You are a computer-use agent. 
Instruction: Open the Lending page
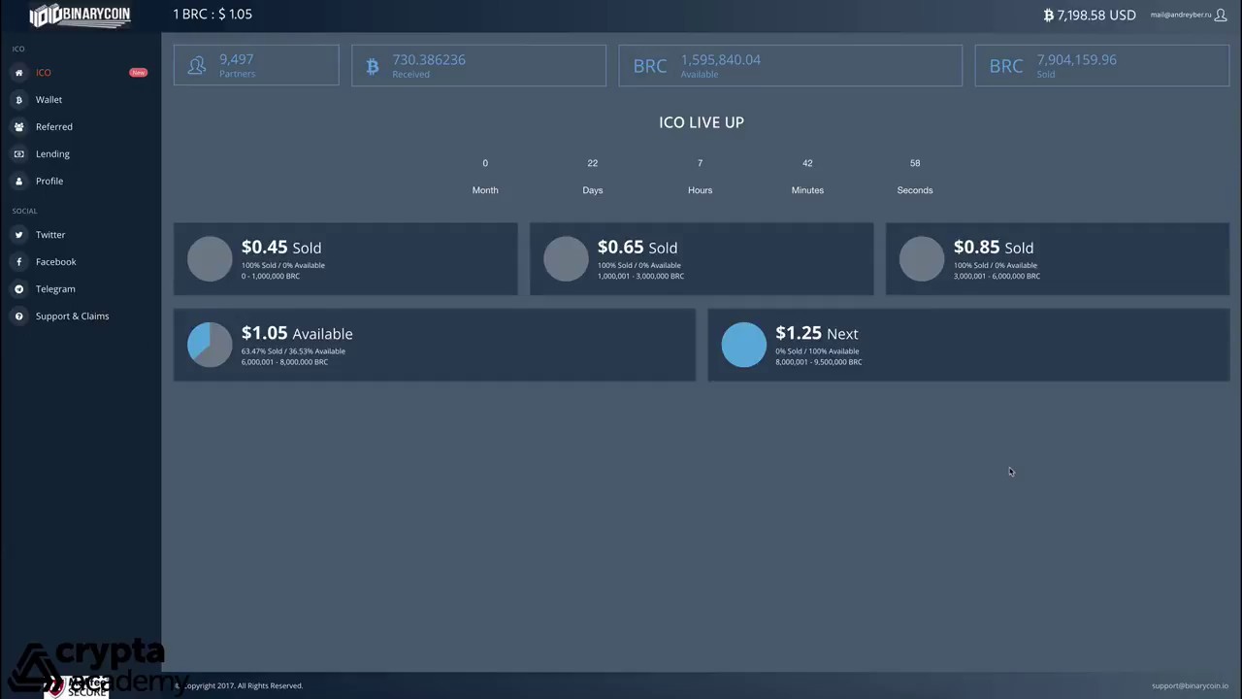click(x=52, y=154)
